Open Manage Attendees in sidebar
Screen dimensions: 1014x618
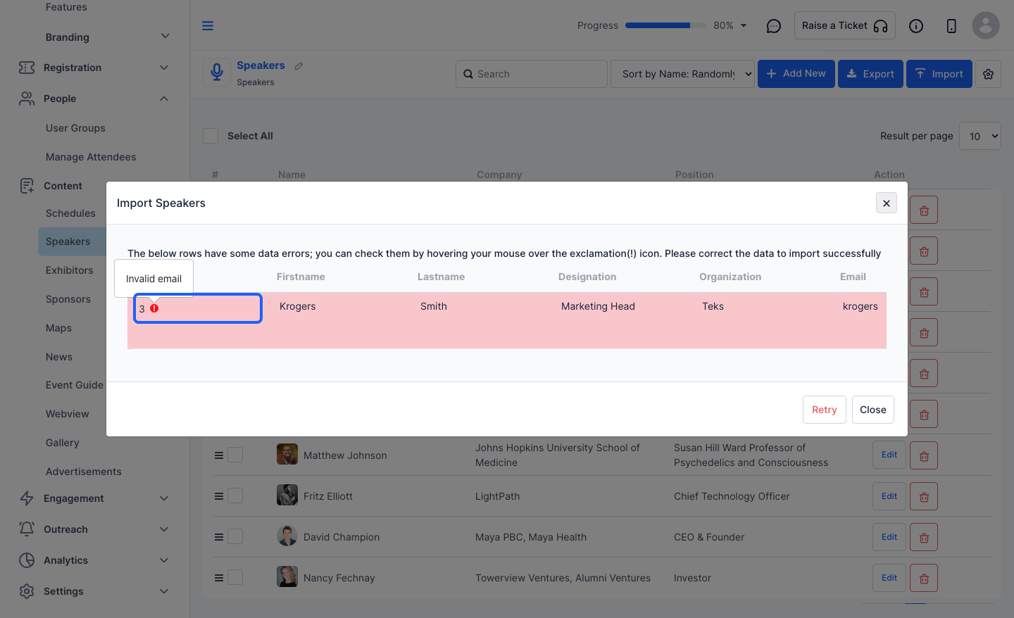(91, 157)
